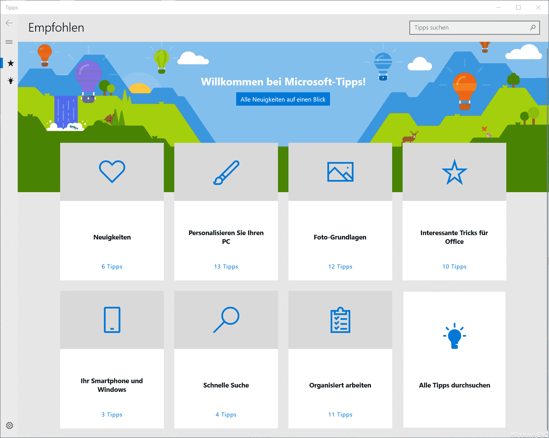
Task: Open the picture icon for Foto-Grundlagen
Action: pyautogui.click(x=340, y=172)
